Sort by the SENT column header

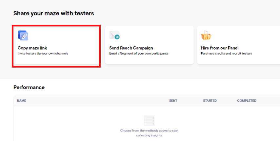point(173,101)
